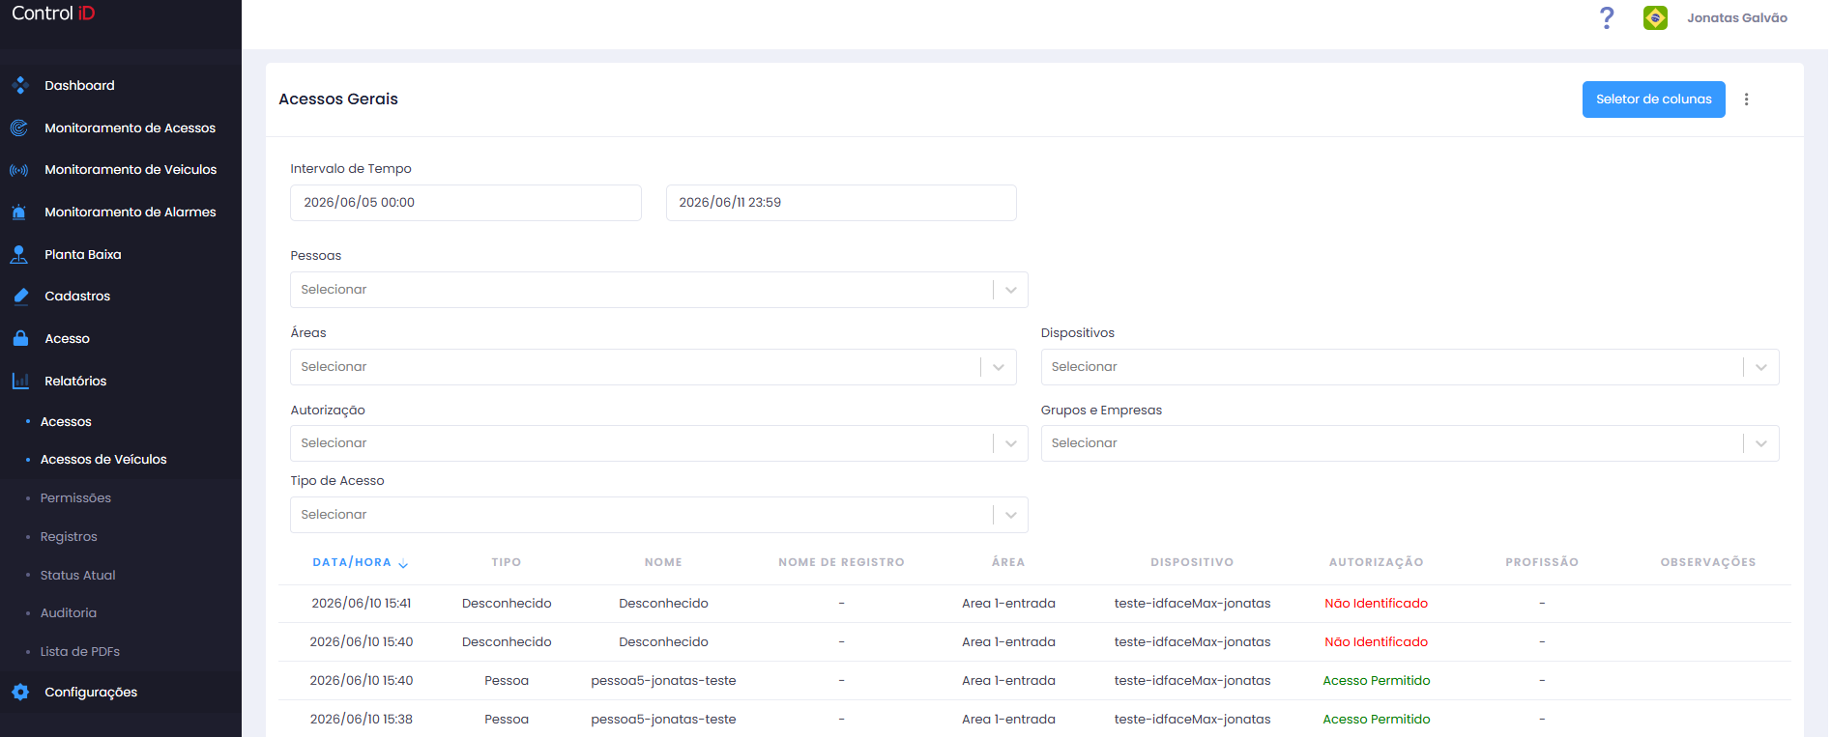Open help via the question mark icon
Screen dimensions: 1831x737
[1607, 17]
